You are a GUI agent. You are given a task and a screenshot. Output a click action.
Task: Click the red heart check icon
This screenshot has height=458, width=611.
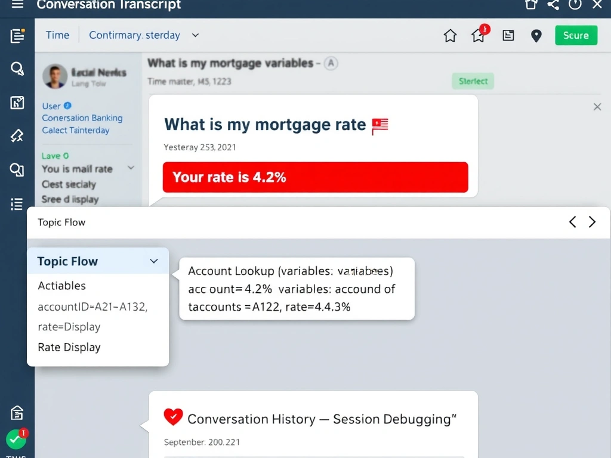pyautogui.click(x=173, y=417)
